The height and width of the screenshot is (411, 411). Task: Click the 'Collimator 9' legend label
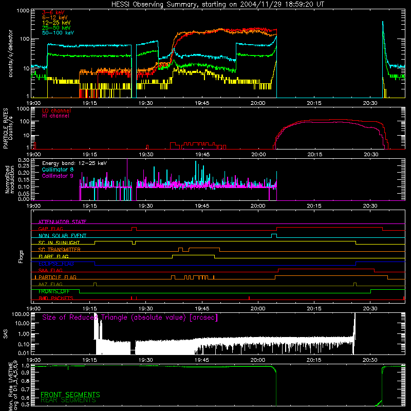58,176
